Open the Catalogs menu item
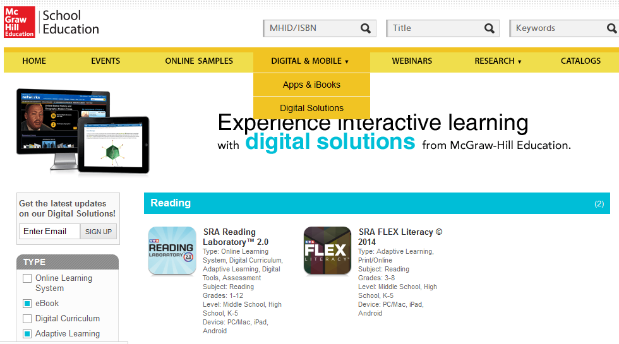The image size is (619, 344). (x=580, y=61)
